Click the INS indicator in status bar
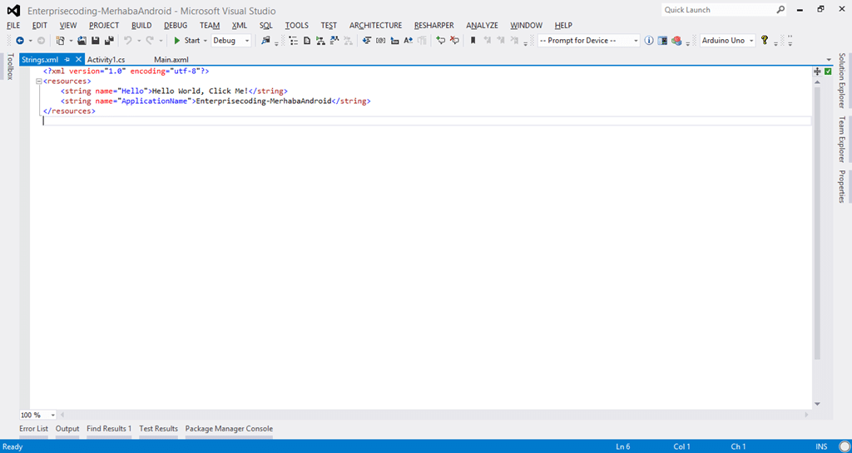Viewport: 852px width, 453px height. tap(821, 447)
